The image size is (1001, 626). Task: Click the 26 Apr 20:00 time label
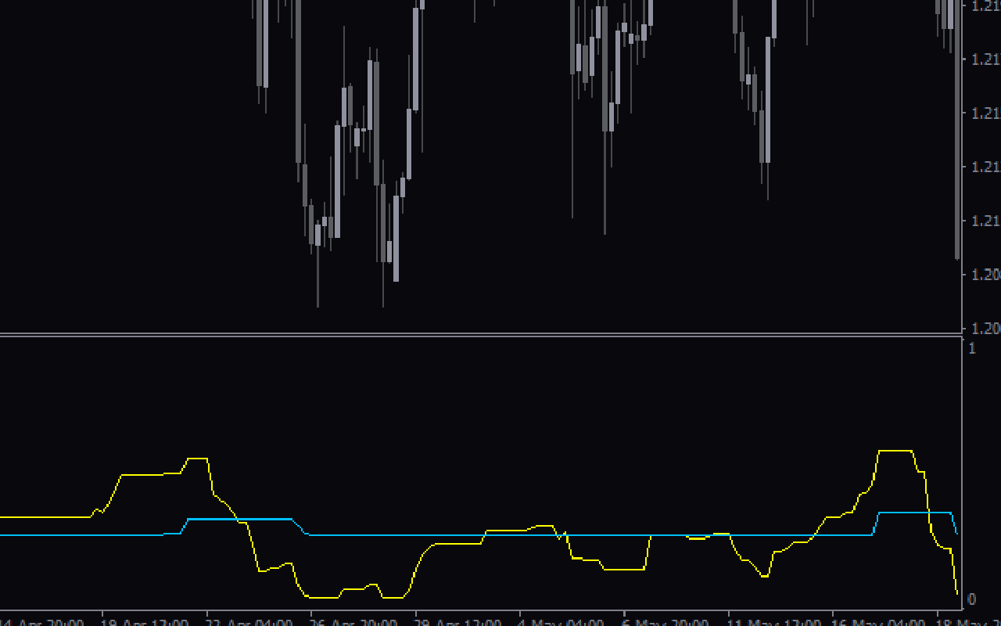[x=355, y=623]
